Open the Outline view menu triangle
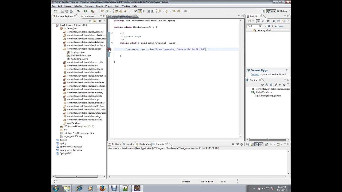Image resolution: width=342 pixels, height=192 pixels. click(288, 84)
